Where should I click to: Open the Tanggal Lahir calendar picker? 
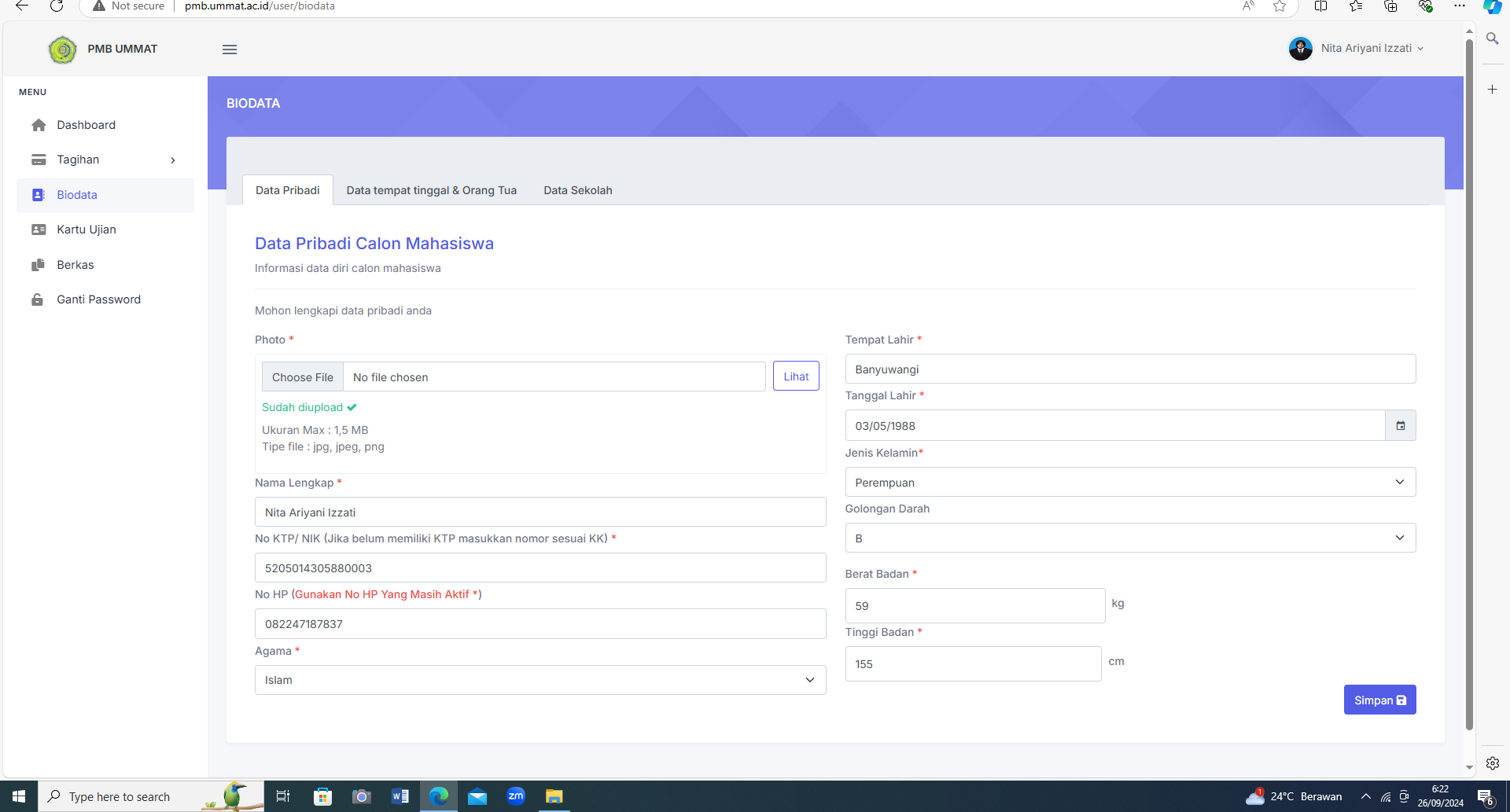click(1400, 426)
